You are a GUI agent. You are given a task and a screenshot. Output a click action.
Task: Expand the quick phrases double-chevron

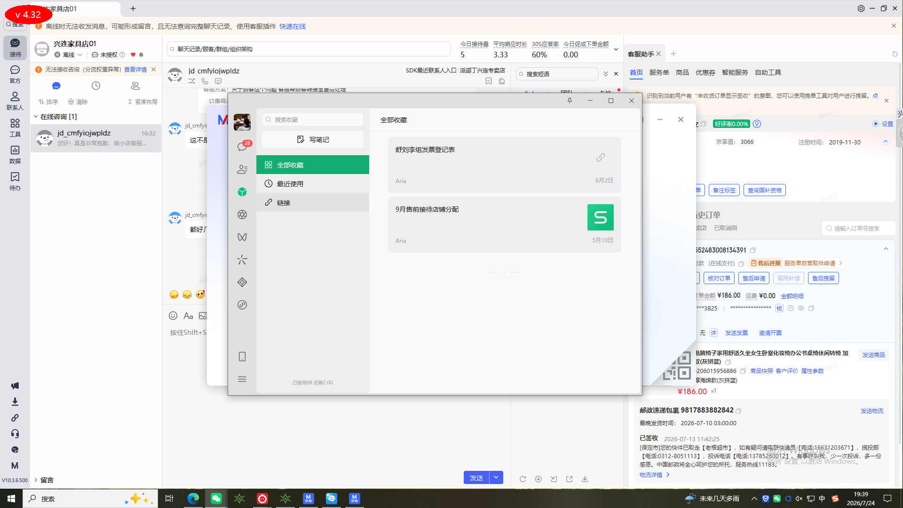[x=606, y=74]
